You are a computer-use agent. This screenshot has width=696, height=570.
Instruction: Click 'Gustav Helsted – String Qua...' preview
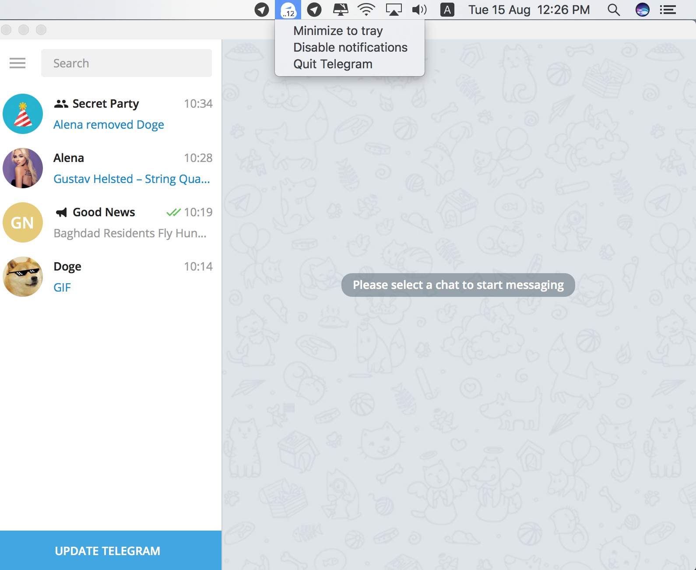click(132, 179)
